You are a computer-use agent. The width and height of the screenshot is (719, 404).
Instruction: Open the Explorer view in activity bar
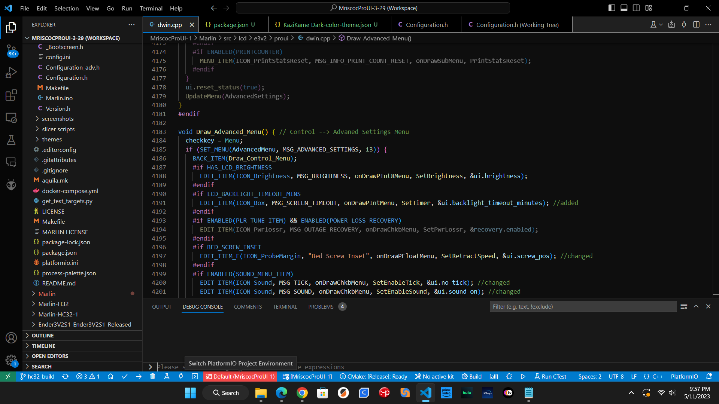[11, 27]
